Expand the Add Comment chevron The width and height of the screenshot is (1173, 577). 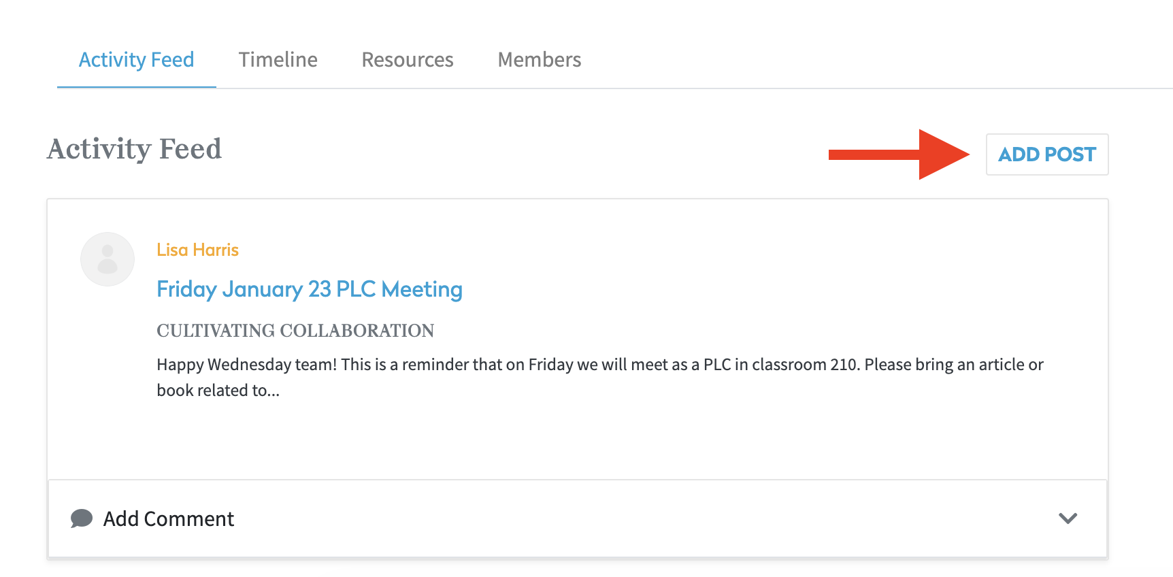pos(1068,518)
